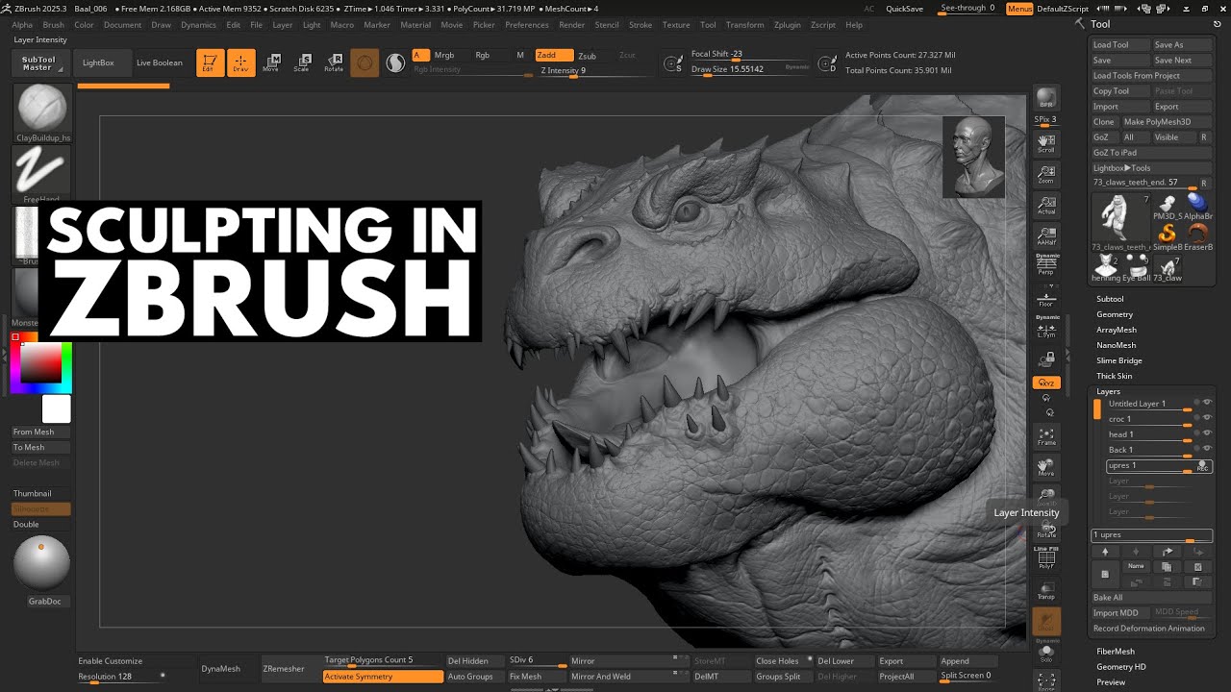Click the QuickSave button
The image size is (1231, 692).
click(x=905, y=9)
